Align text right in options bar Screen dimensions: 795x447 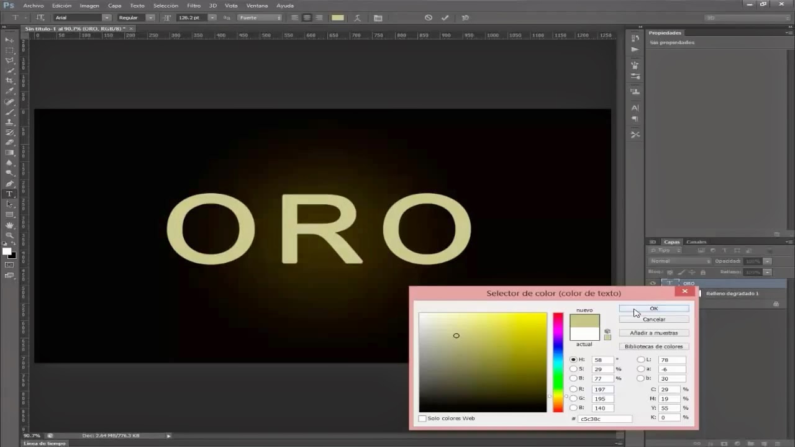point(319,17)
